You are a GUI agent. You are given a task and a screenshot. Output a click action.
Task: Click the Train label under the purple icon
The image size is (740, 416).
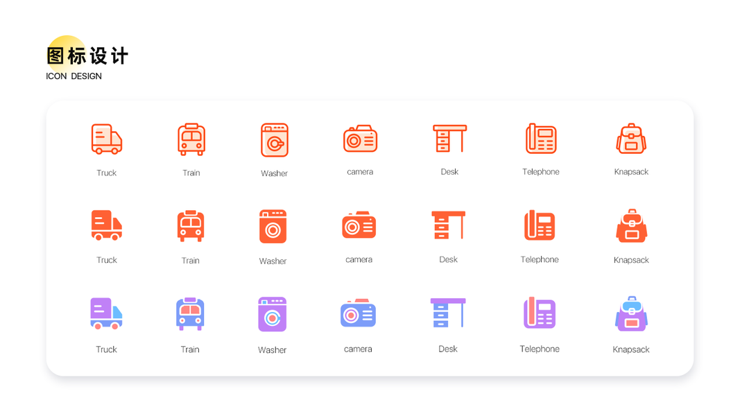[190, 349]
